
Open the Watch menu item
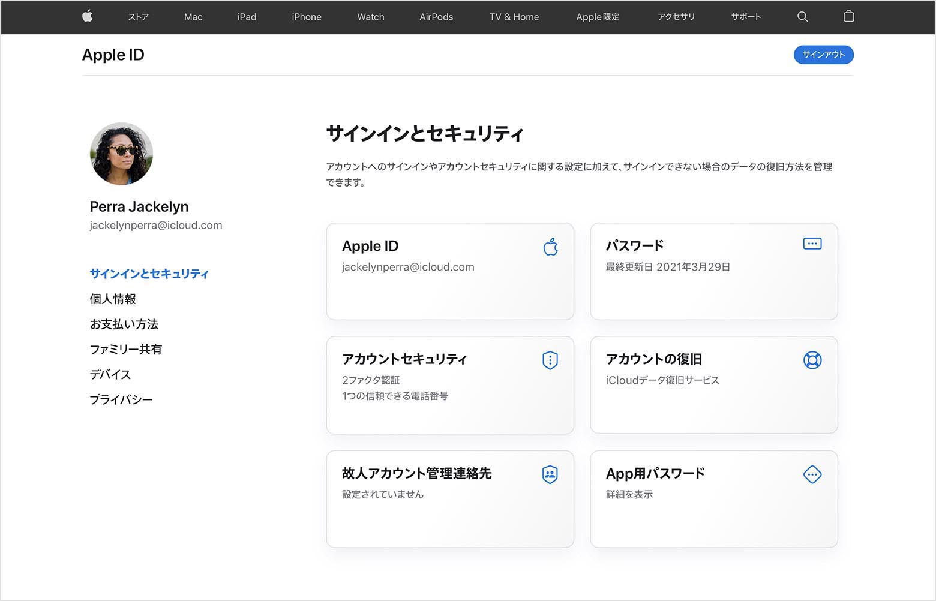[370, 17]
